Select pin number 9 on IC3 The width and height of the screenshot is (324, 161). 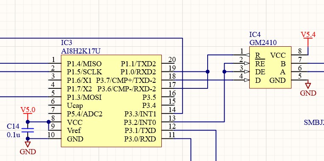click(53, 126)
